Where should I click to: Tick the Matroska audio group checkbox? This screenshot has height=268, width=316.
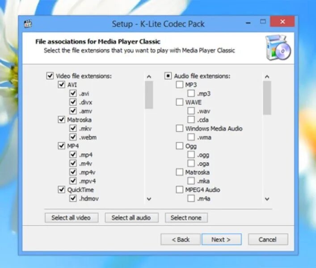(x=180, y=172)
